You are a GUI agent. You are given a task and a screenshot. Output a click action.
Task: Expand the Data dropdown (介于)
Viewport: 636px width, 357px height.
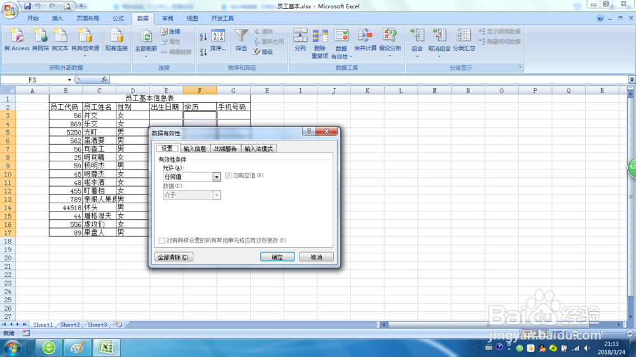tap(216, 195)
